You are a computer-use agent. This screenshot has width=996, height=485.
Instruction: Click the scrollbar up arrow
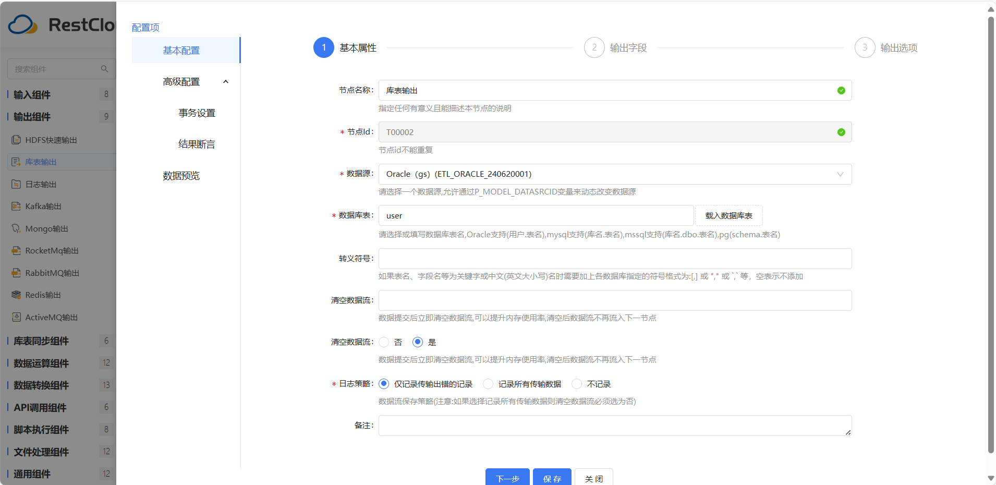coord(991,9)
